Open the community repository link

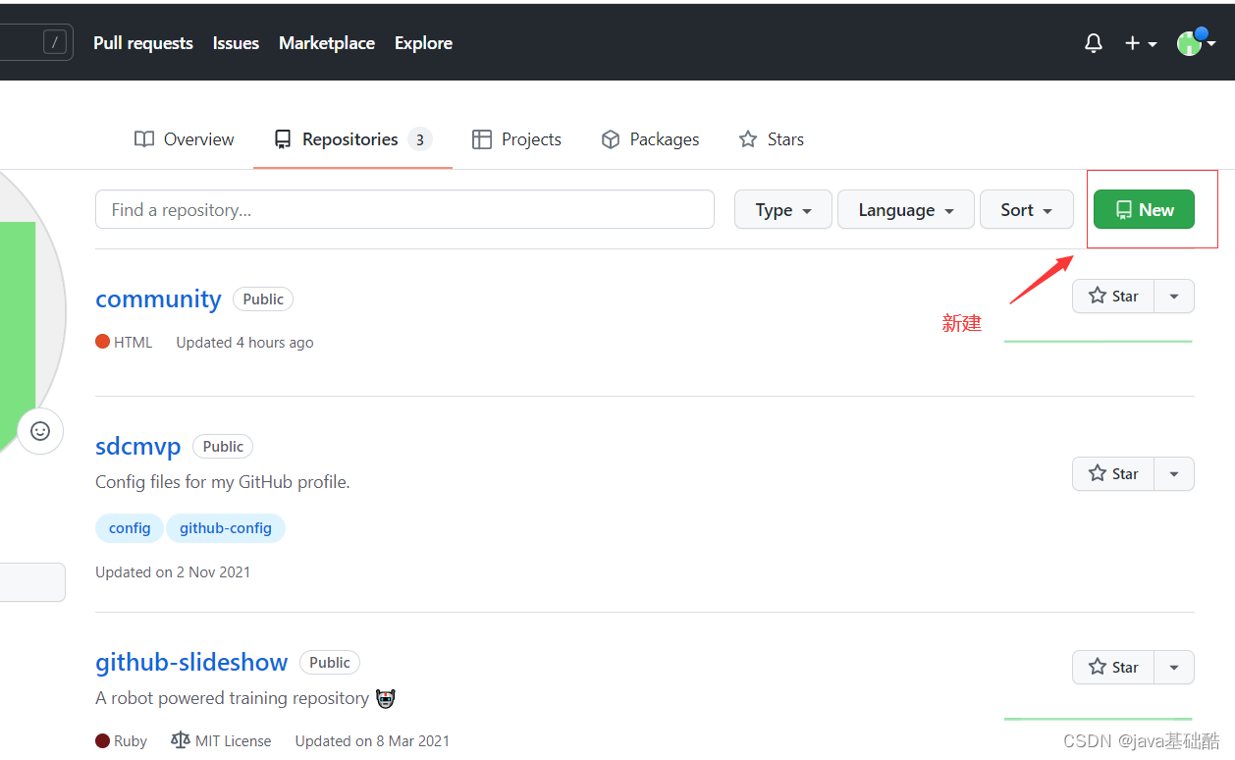click(158, 299)
